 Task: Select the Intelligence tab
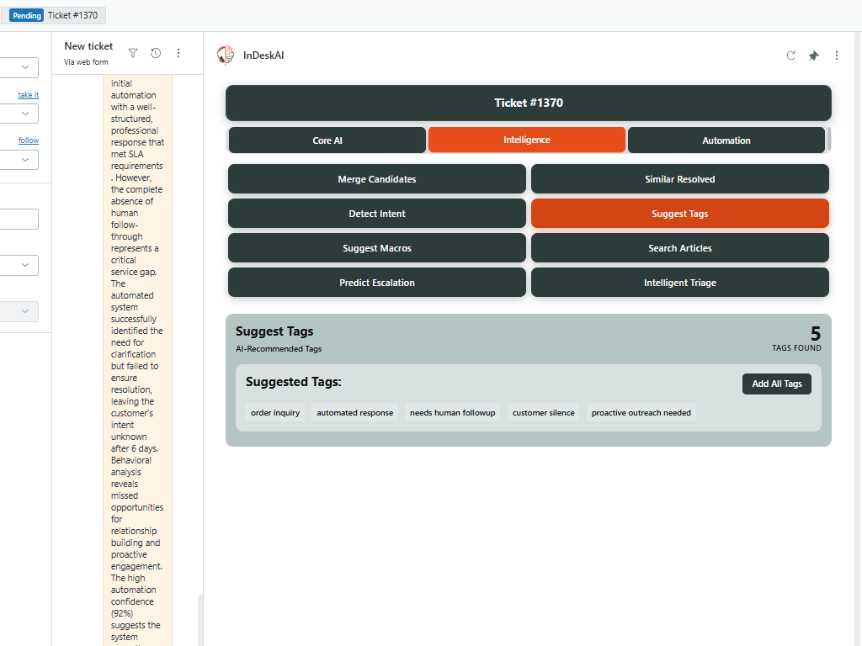coord(527,140)
